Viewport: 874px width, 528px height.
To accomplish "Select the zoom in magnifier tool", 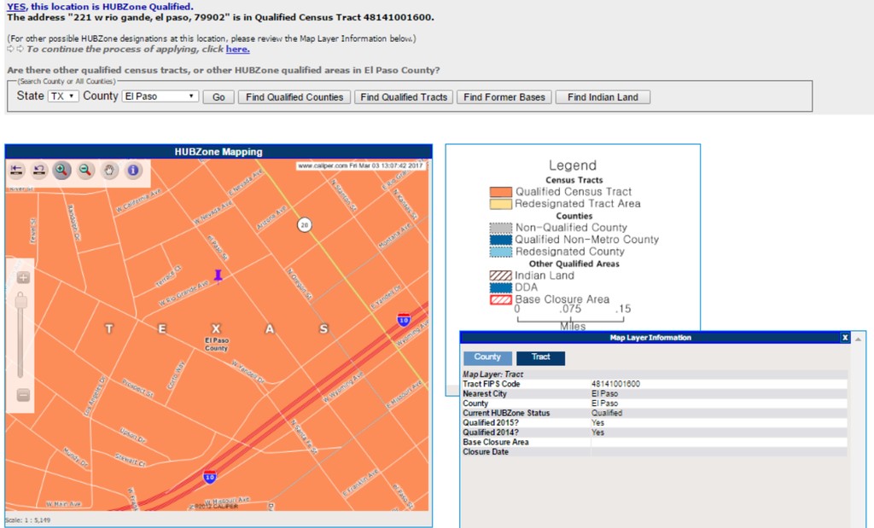I will pyautogui.click(x=61, y=171).
